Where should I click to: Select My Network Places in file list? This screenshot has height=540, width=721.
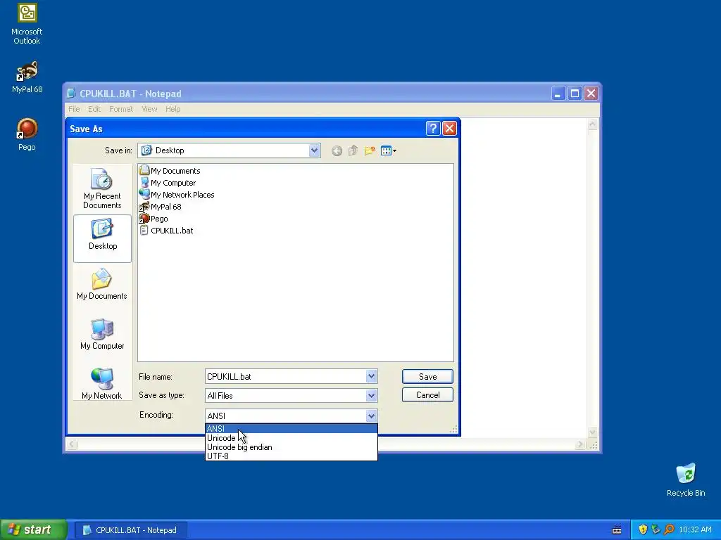point(177,194)
